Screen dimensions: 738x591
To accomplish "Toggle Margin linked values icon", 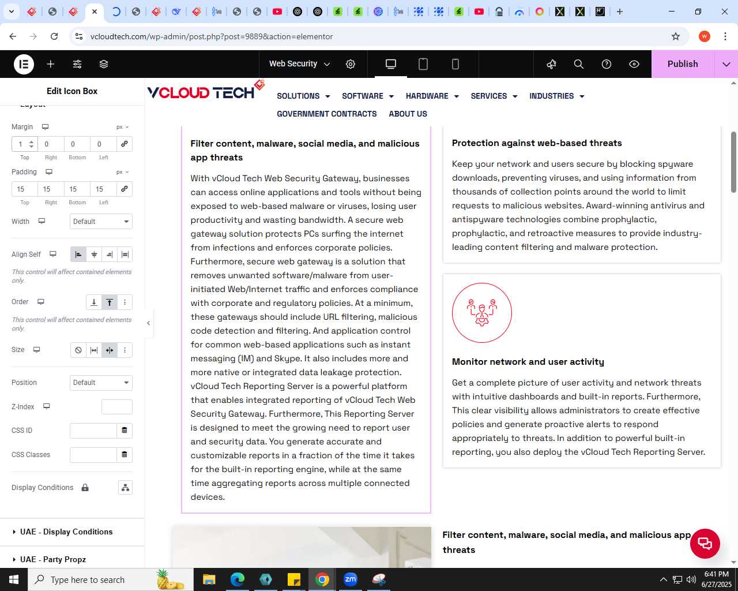I will point(124,144).
